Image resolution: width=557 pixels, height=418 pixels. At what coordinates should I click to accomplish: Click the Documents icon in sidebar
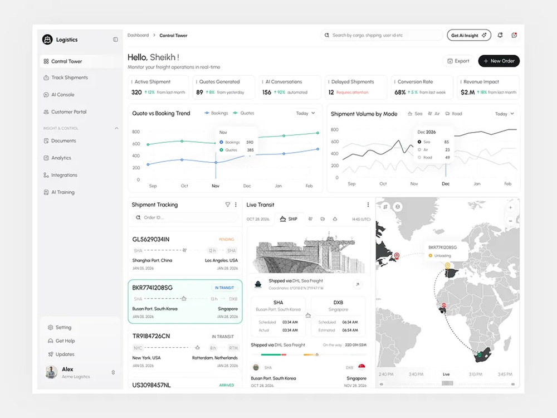(x=46, y=141)
